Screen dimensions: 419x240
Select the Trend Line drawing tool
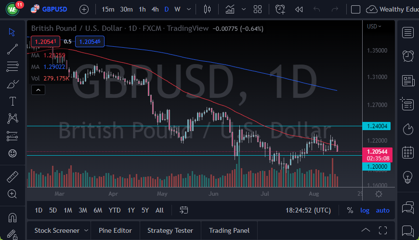tap(13, 49)
